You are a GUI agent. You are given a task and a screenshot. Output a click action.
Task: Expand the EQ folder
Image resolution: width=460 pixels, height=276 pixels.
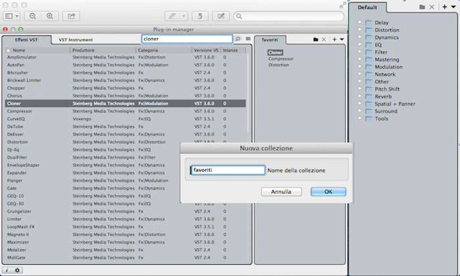(x=360, y=44)
